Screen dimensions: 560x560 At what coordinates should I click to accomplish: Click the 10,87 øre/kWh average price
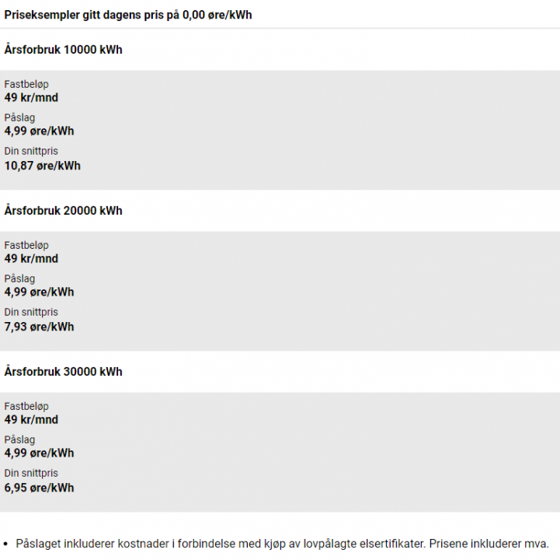pyautogui.click(x=42, y=166)
